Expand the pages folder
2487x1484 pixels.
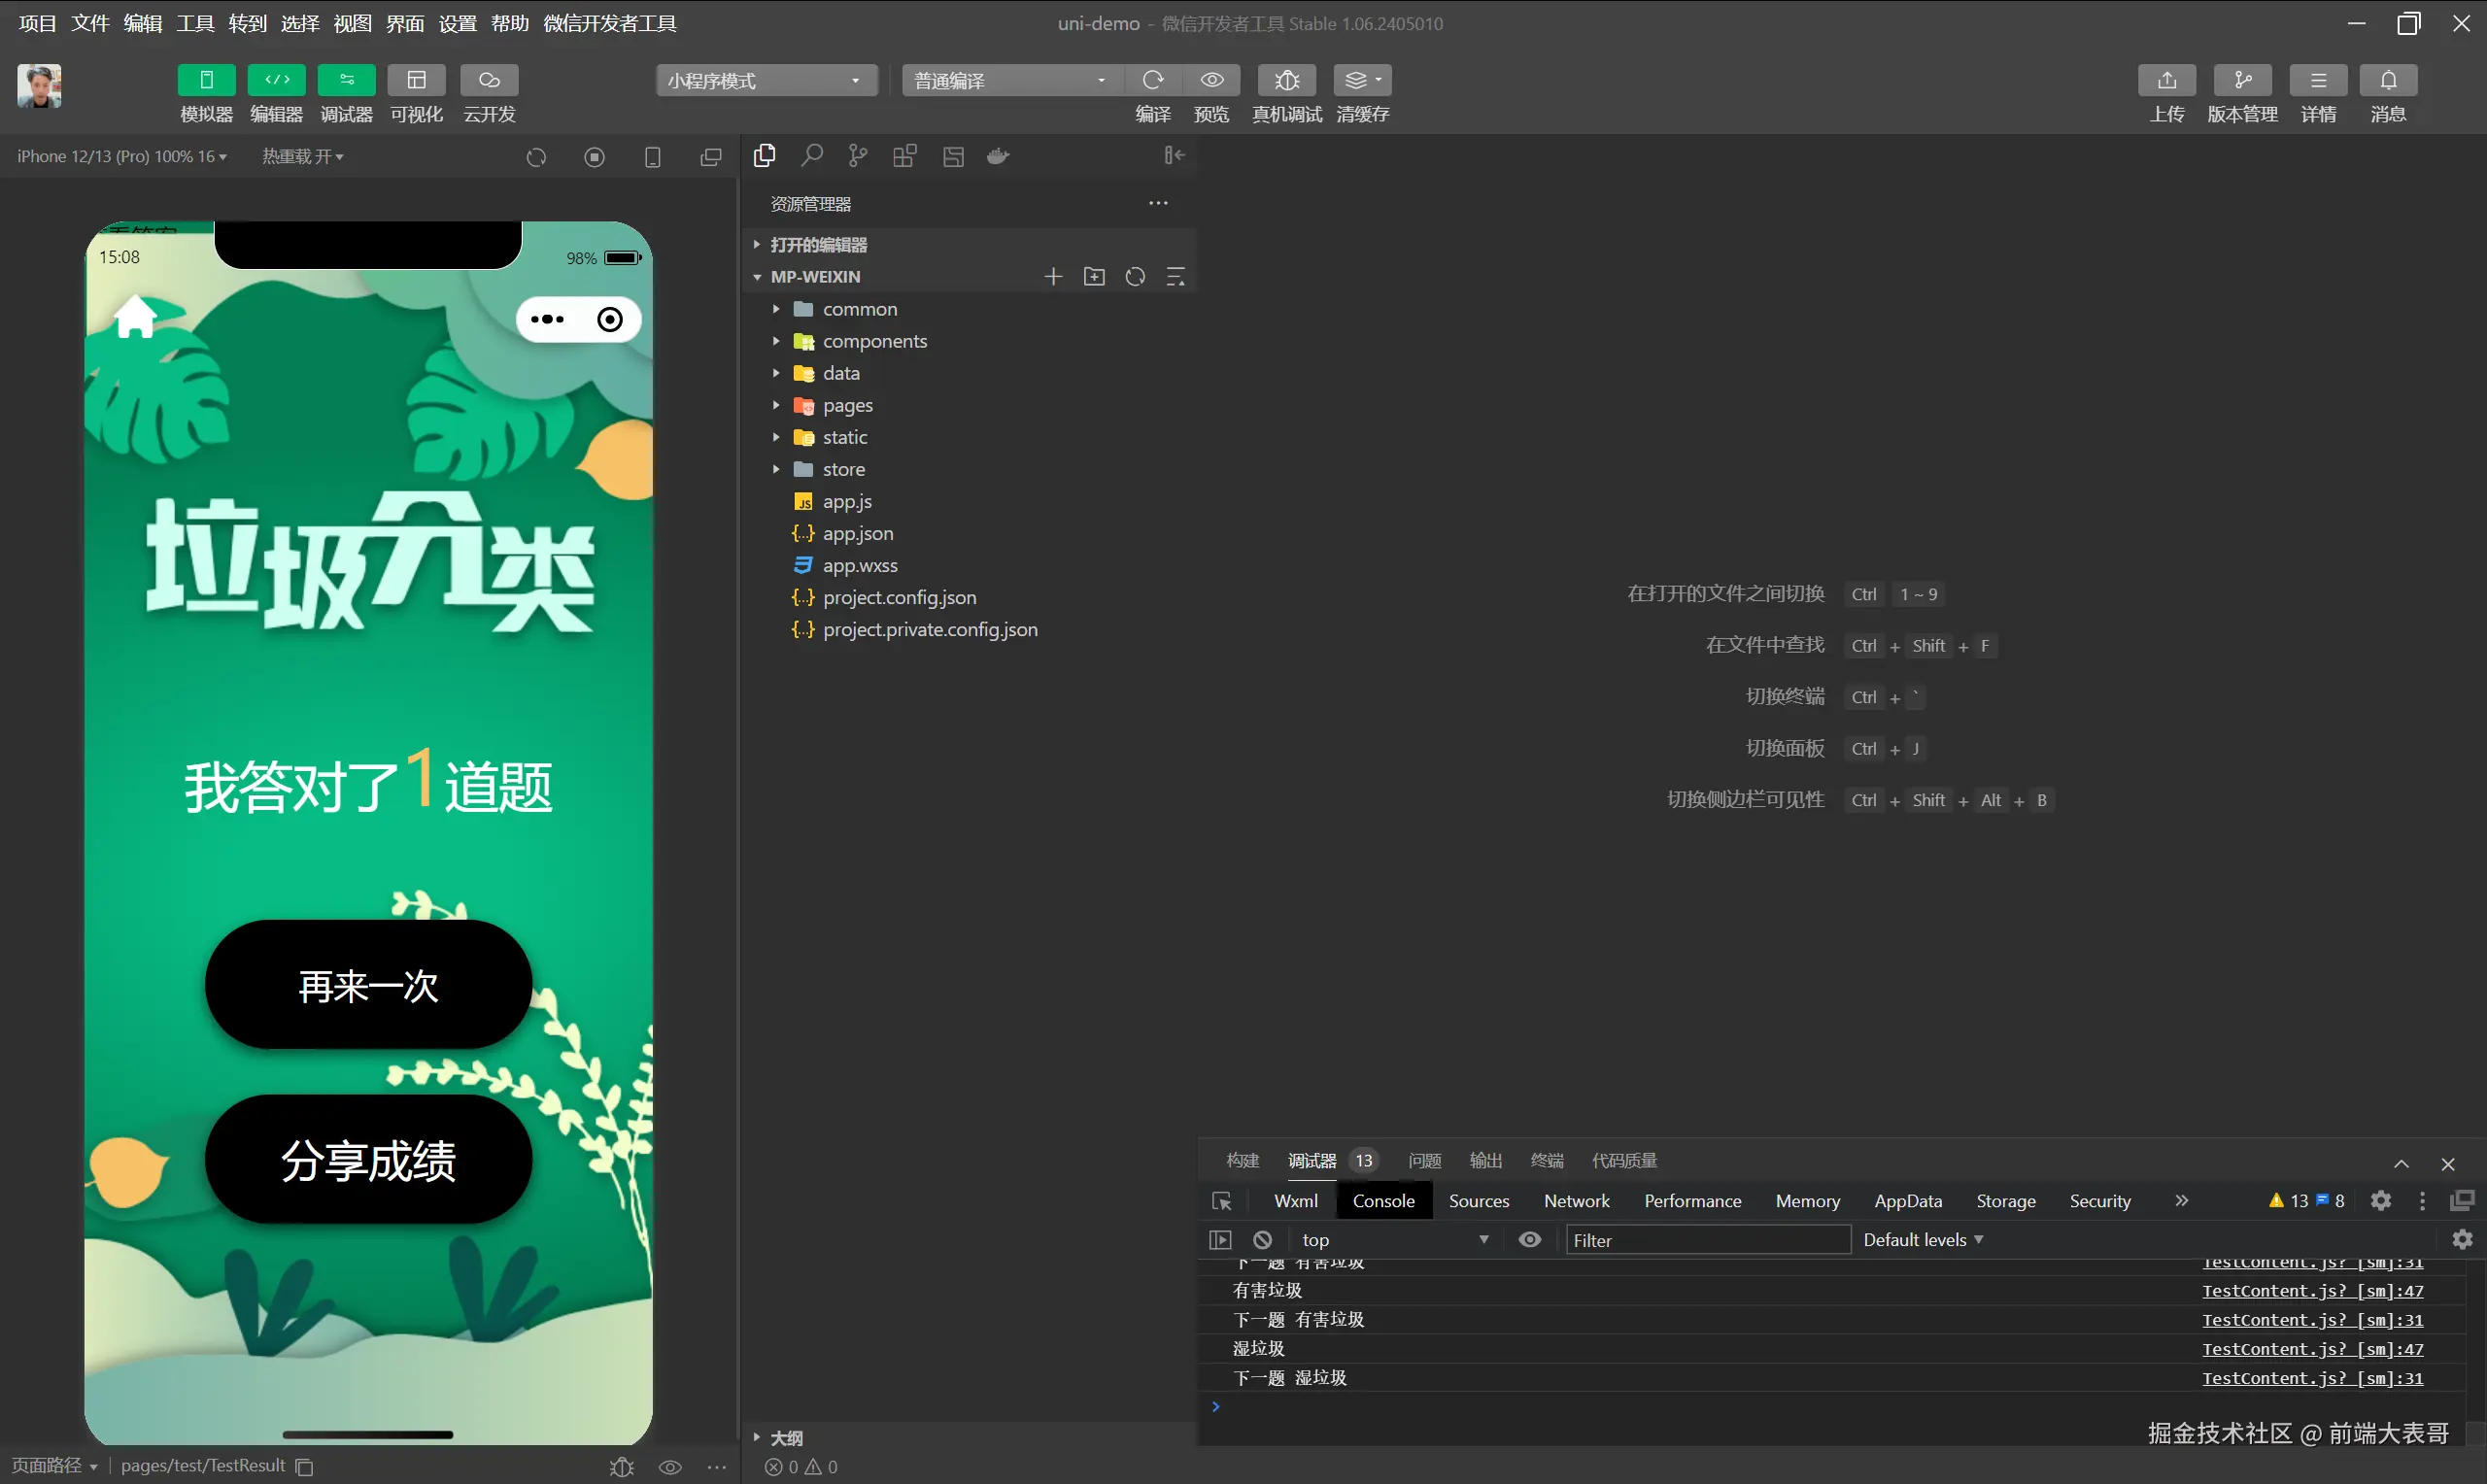[847, 405]
